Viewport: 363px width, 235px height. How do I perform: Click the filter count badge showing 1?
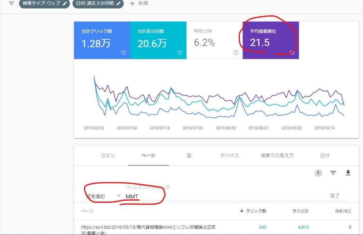[318, 173]
